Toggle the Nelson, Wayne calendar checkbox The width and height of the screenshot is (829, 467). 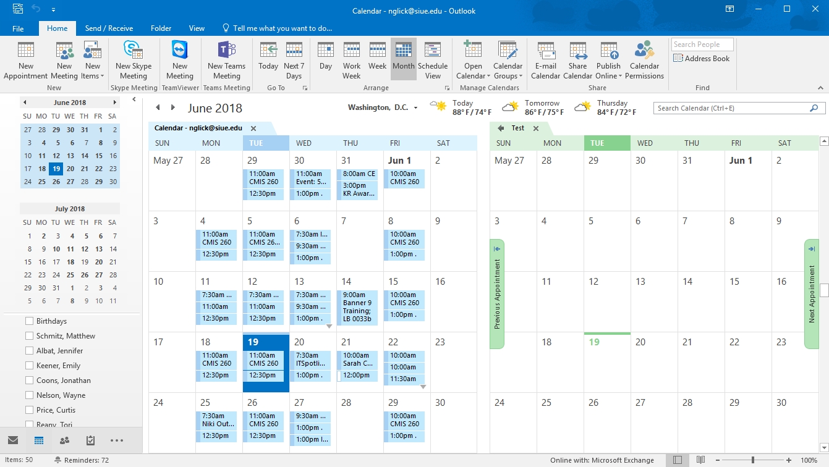(x=29, y=395)
